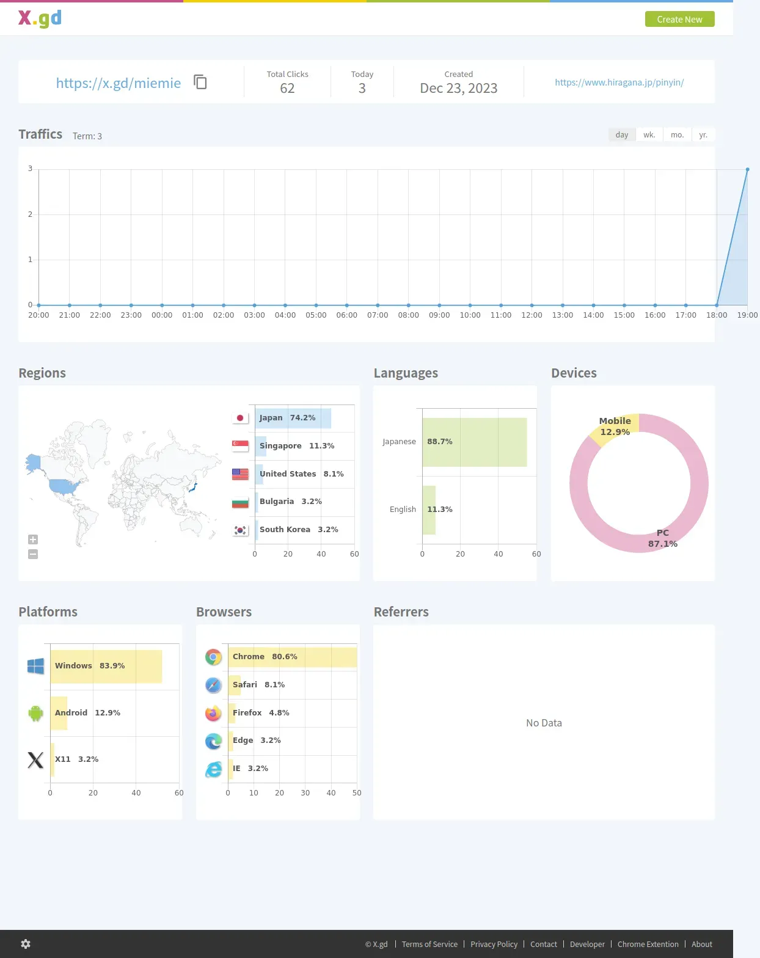
Task: Click the Firefox browser icon
Action: click(213, 713)
